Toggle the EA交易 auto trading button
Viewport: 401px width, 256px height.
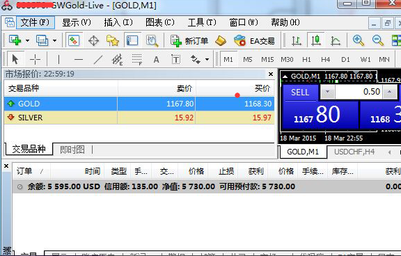(x=254, y=40)
